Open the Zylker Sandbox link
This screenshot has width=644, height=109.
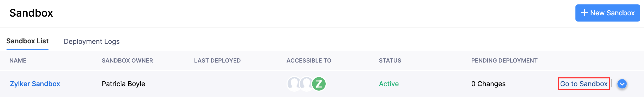point(35,84)
